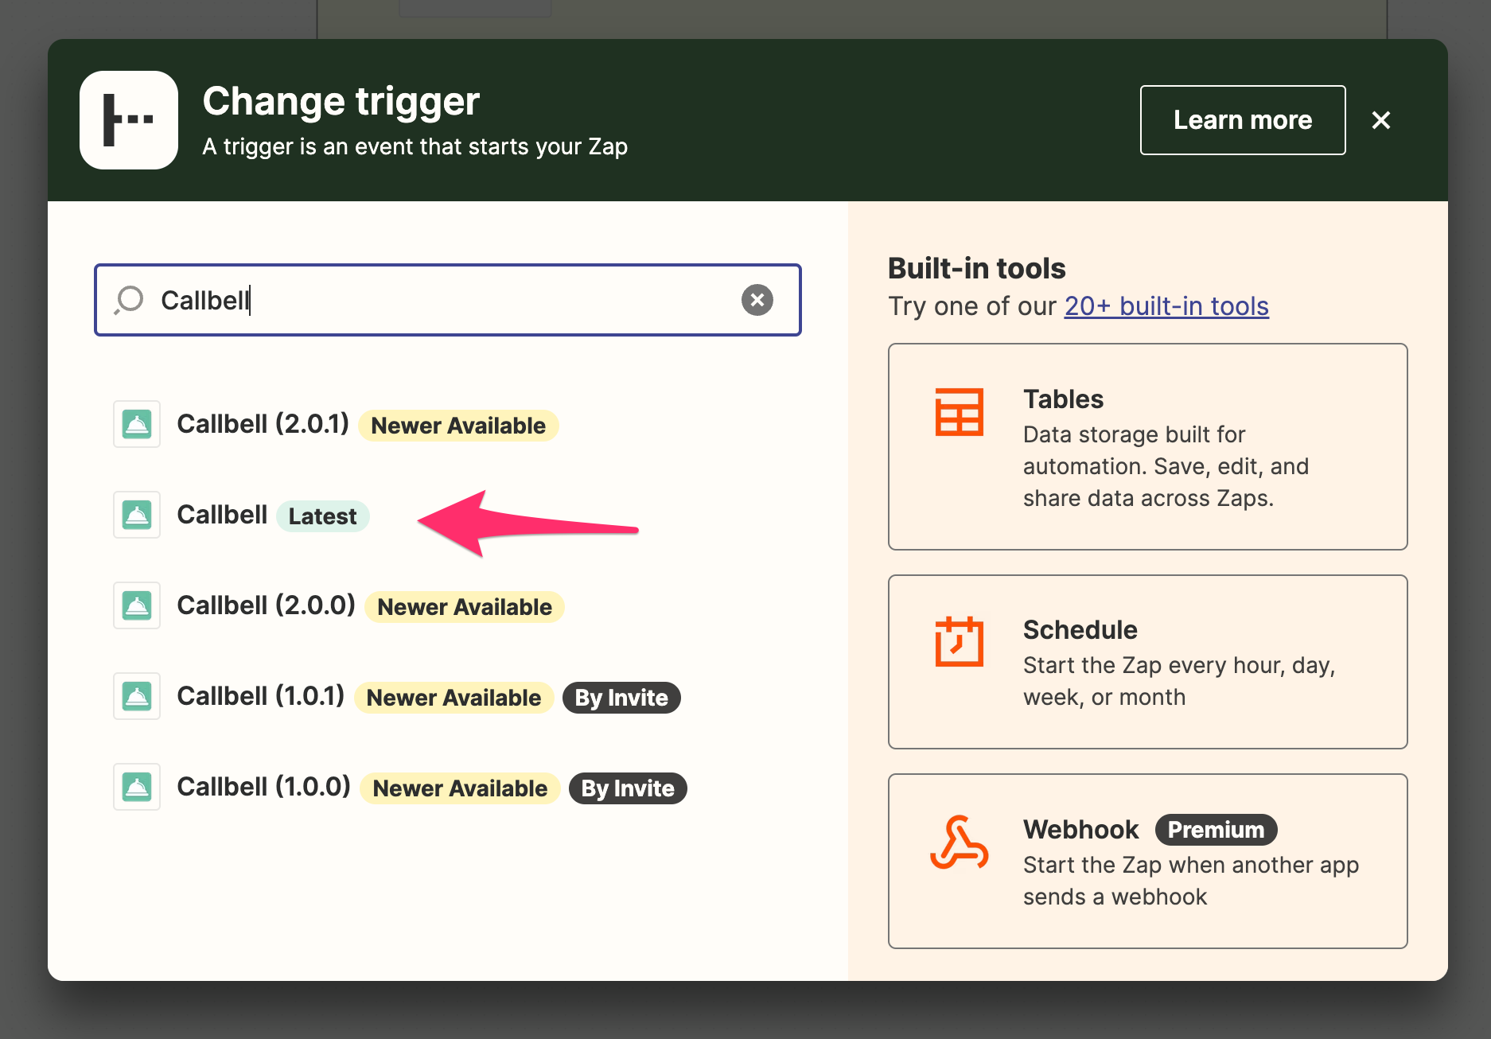Select the Schedule built-in tool card
Screen dimensions: 1491x1039
[x=1147, y=662]
